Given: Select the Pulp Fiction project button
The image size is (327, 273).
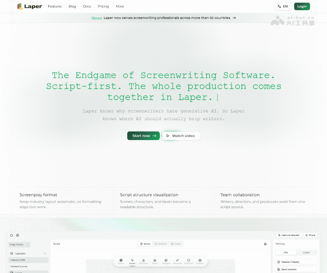Looking at the screenshot, I should point(17,245).
